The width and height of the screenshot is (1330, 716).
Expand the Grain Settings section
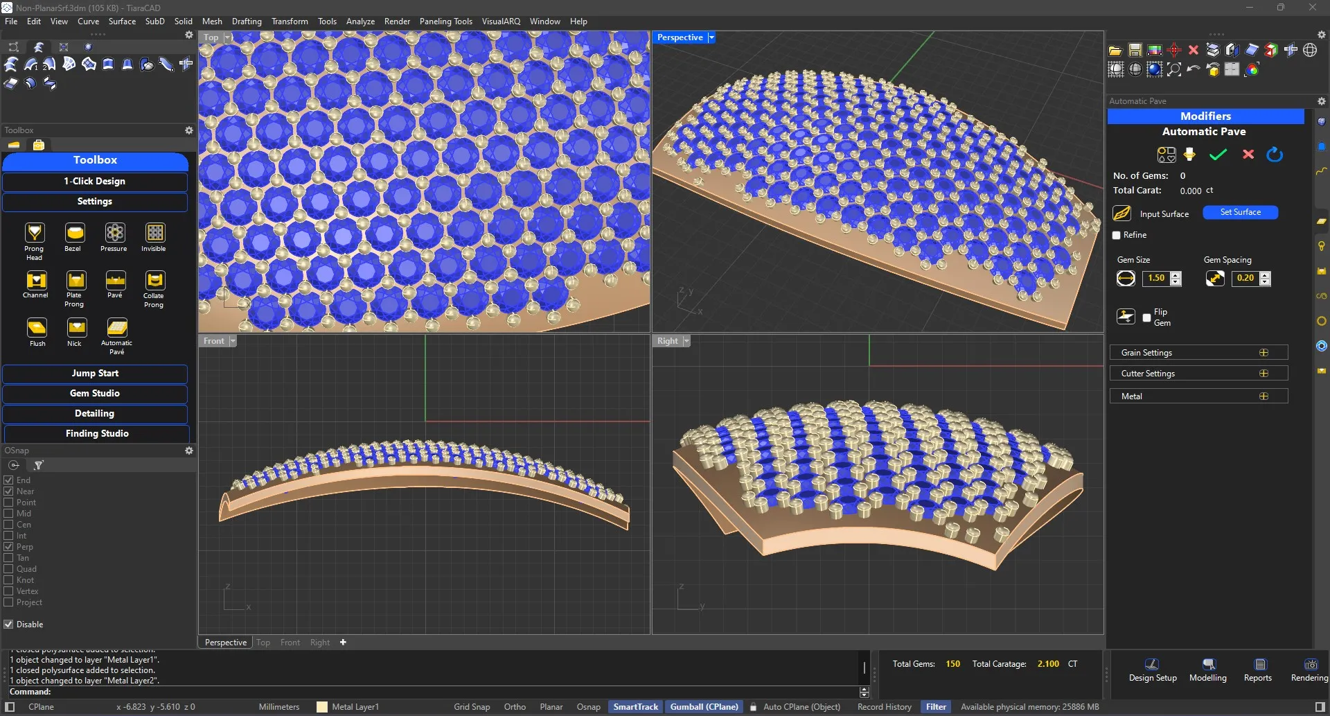(1263, 353)
